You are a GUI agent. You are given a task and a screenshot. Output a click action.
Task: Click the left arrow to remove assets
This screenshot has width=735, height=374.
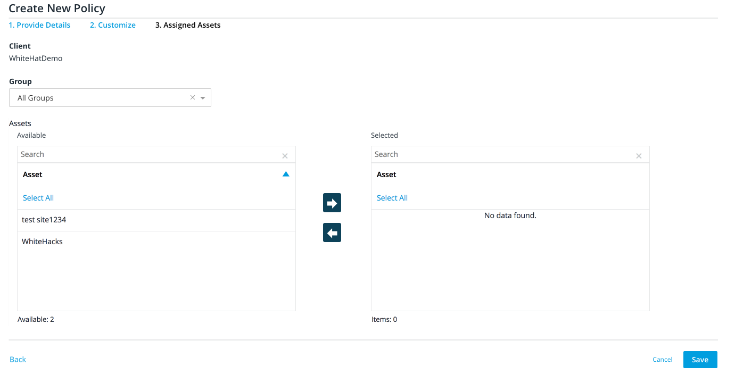[x=332, y=232]
